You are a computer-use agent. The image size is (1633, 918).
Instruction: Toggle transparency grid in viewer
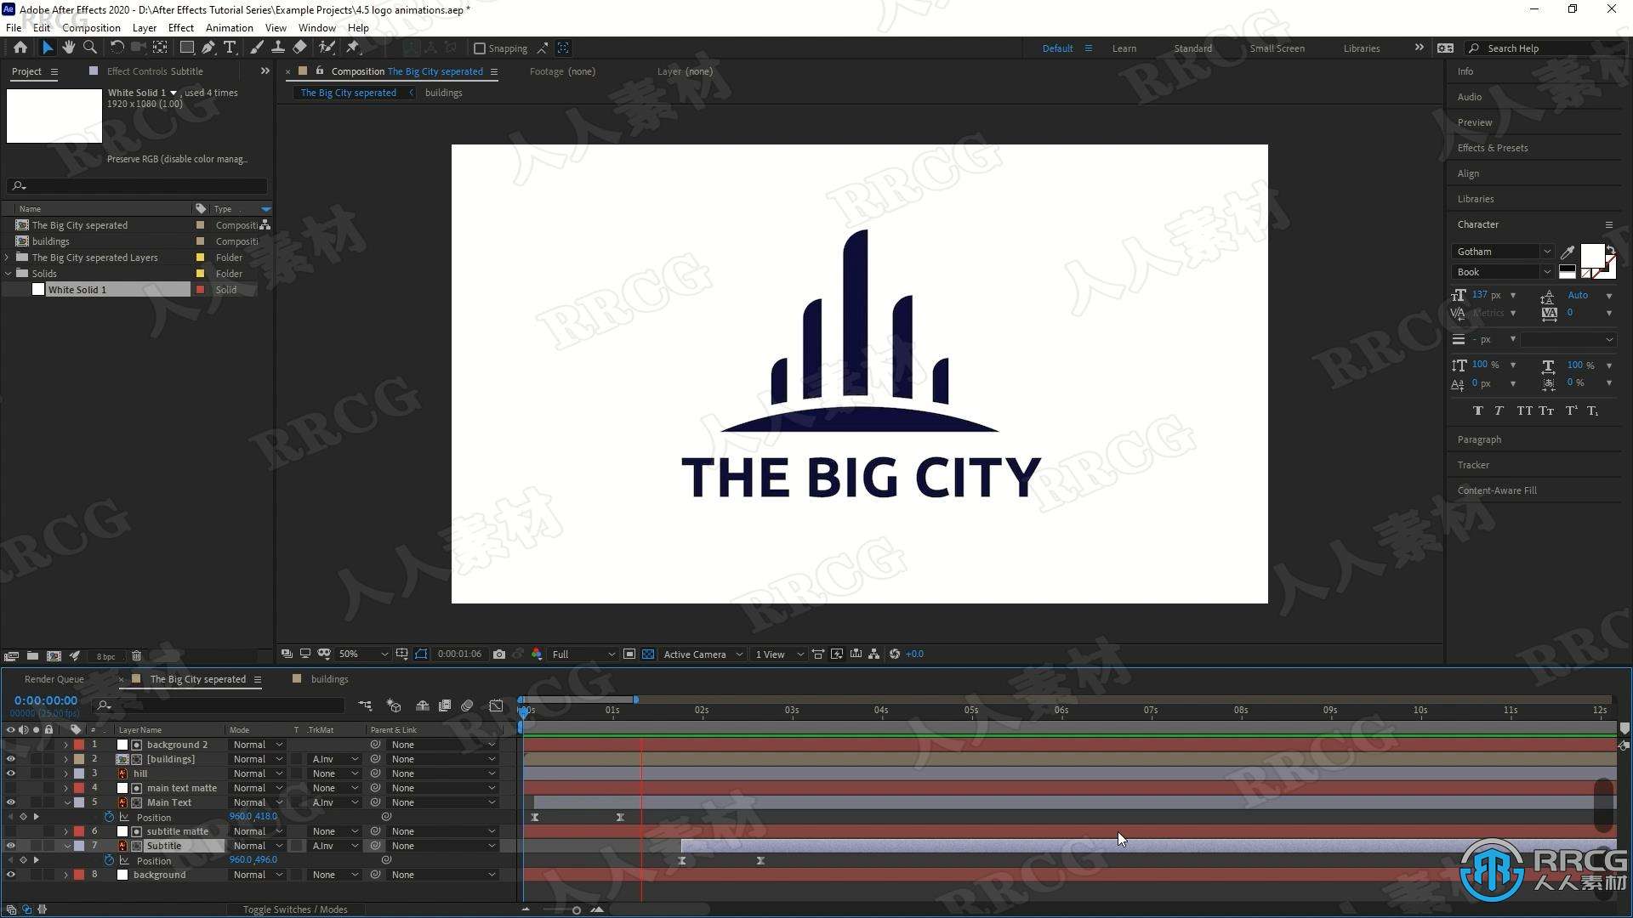pyautogui.click(x=648, y=654)
